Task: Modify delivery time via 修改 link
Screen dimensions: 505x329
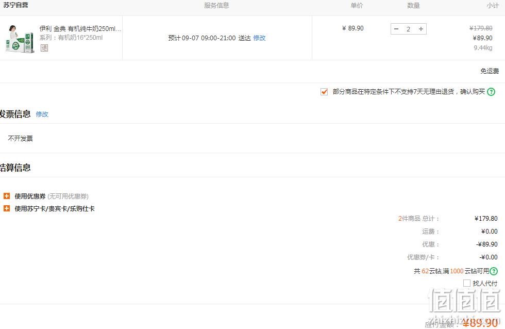Action: click(x=259, y=38)
